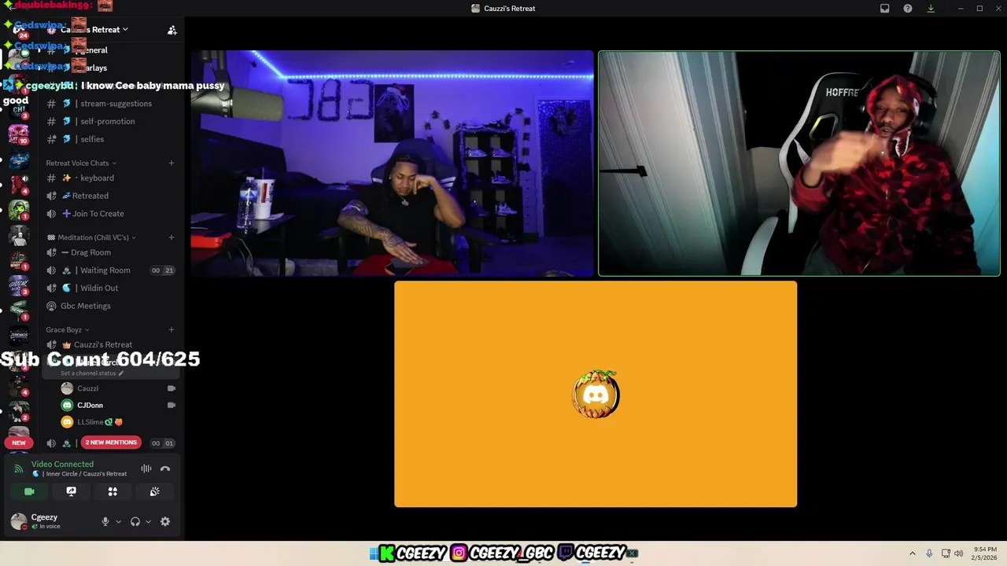1007x566 pixels.
Task: Focus the orange pumpkin avatar tile
Action: (596, 394)
